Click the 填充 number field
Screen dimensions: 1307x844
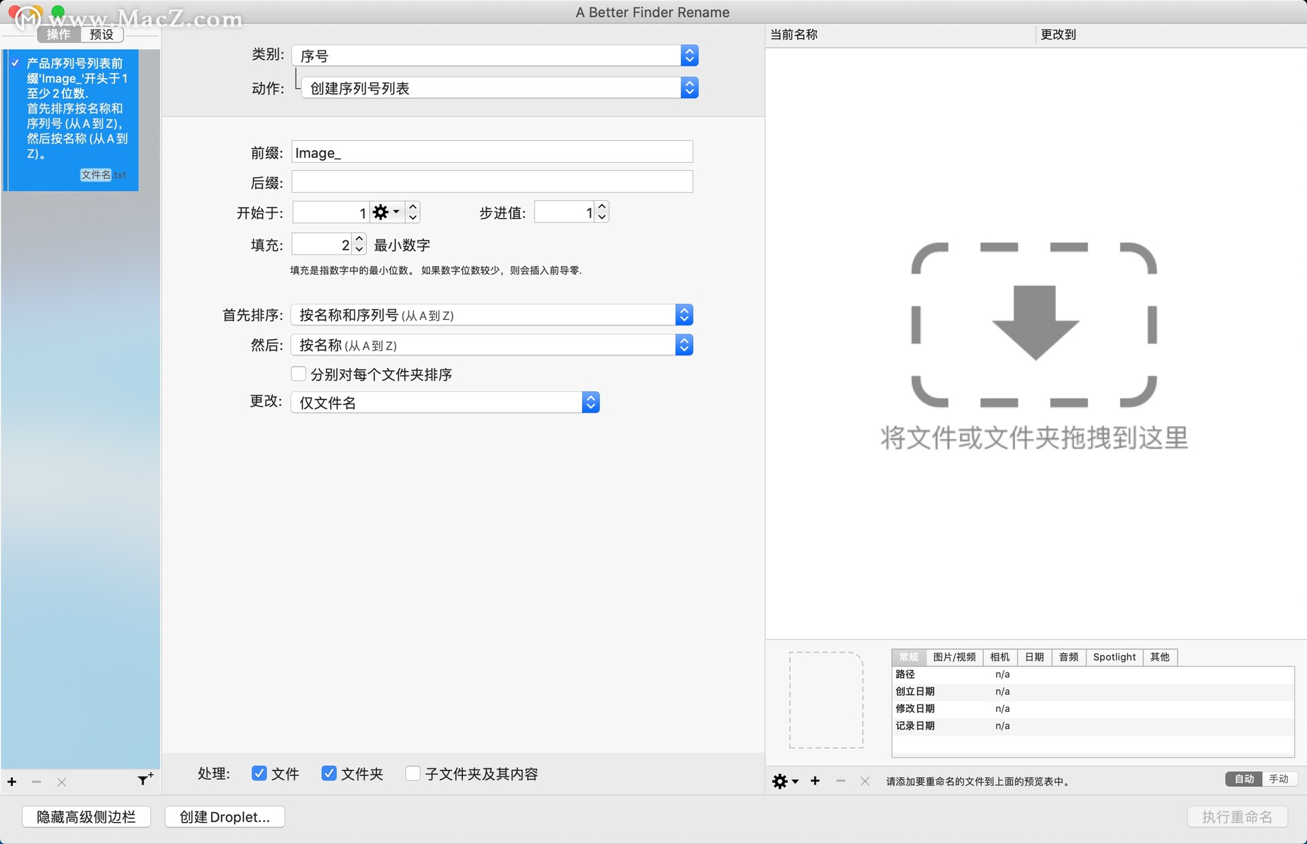coord(322,244)
